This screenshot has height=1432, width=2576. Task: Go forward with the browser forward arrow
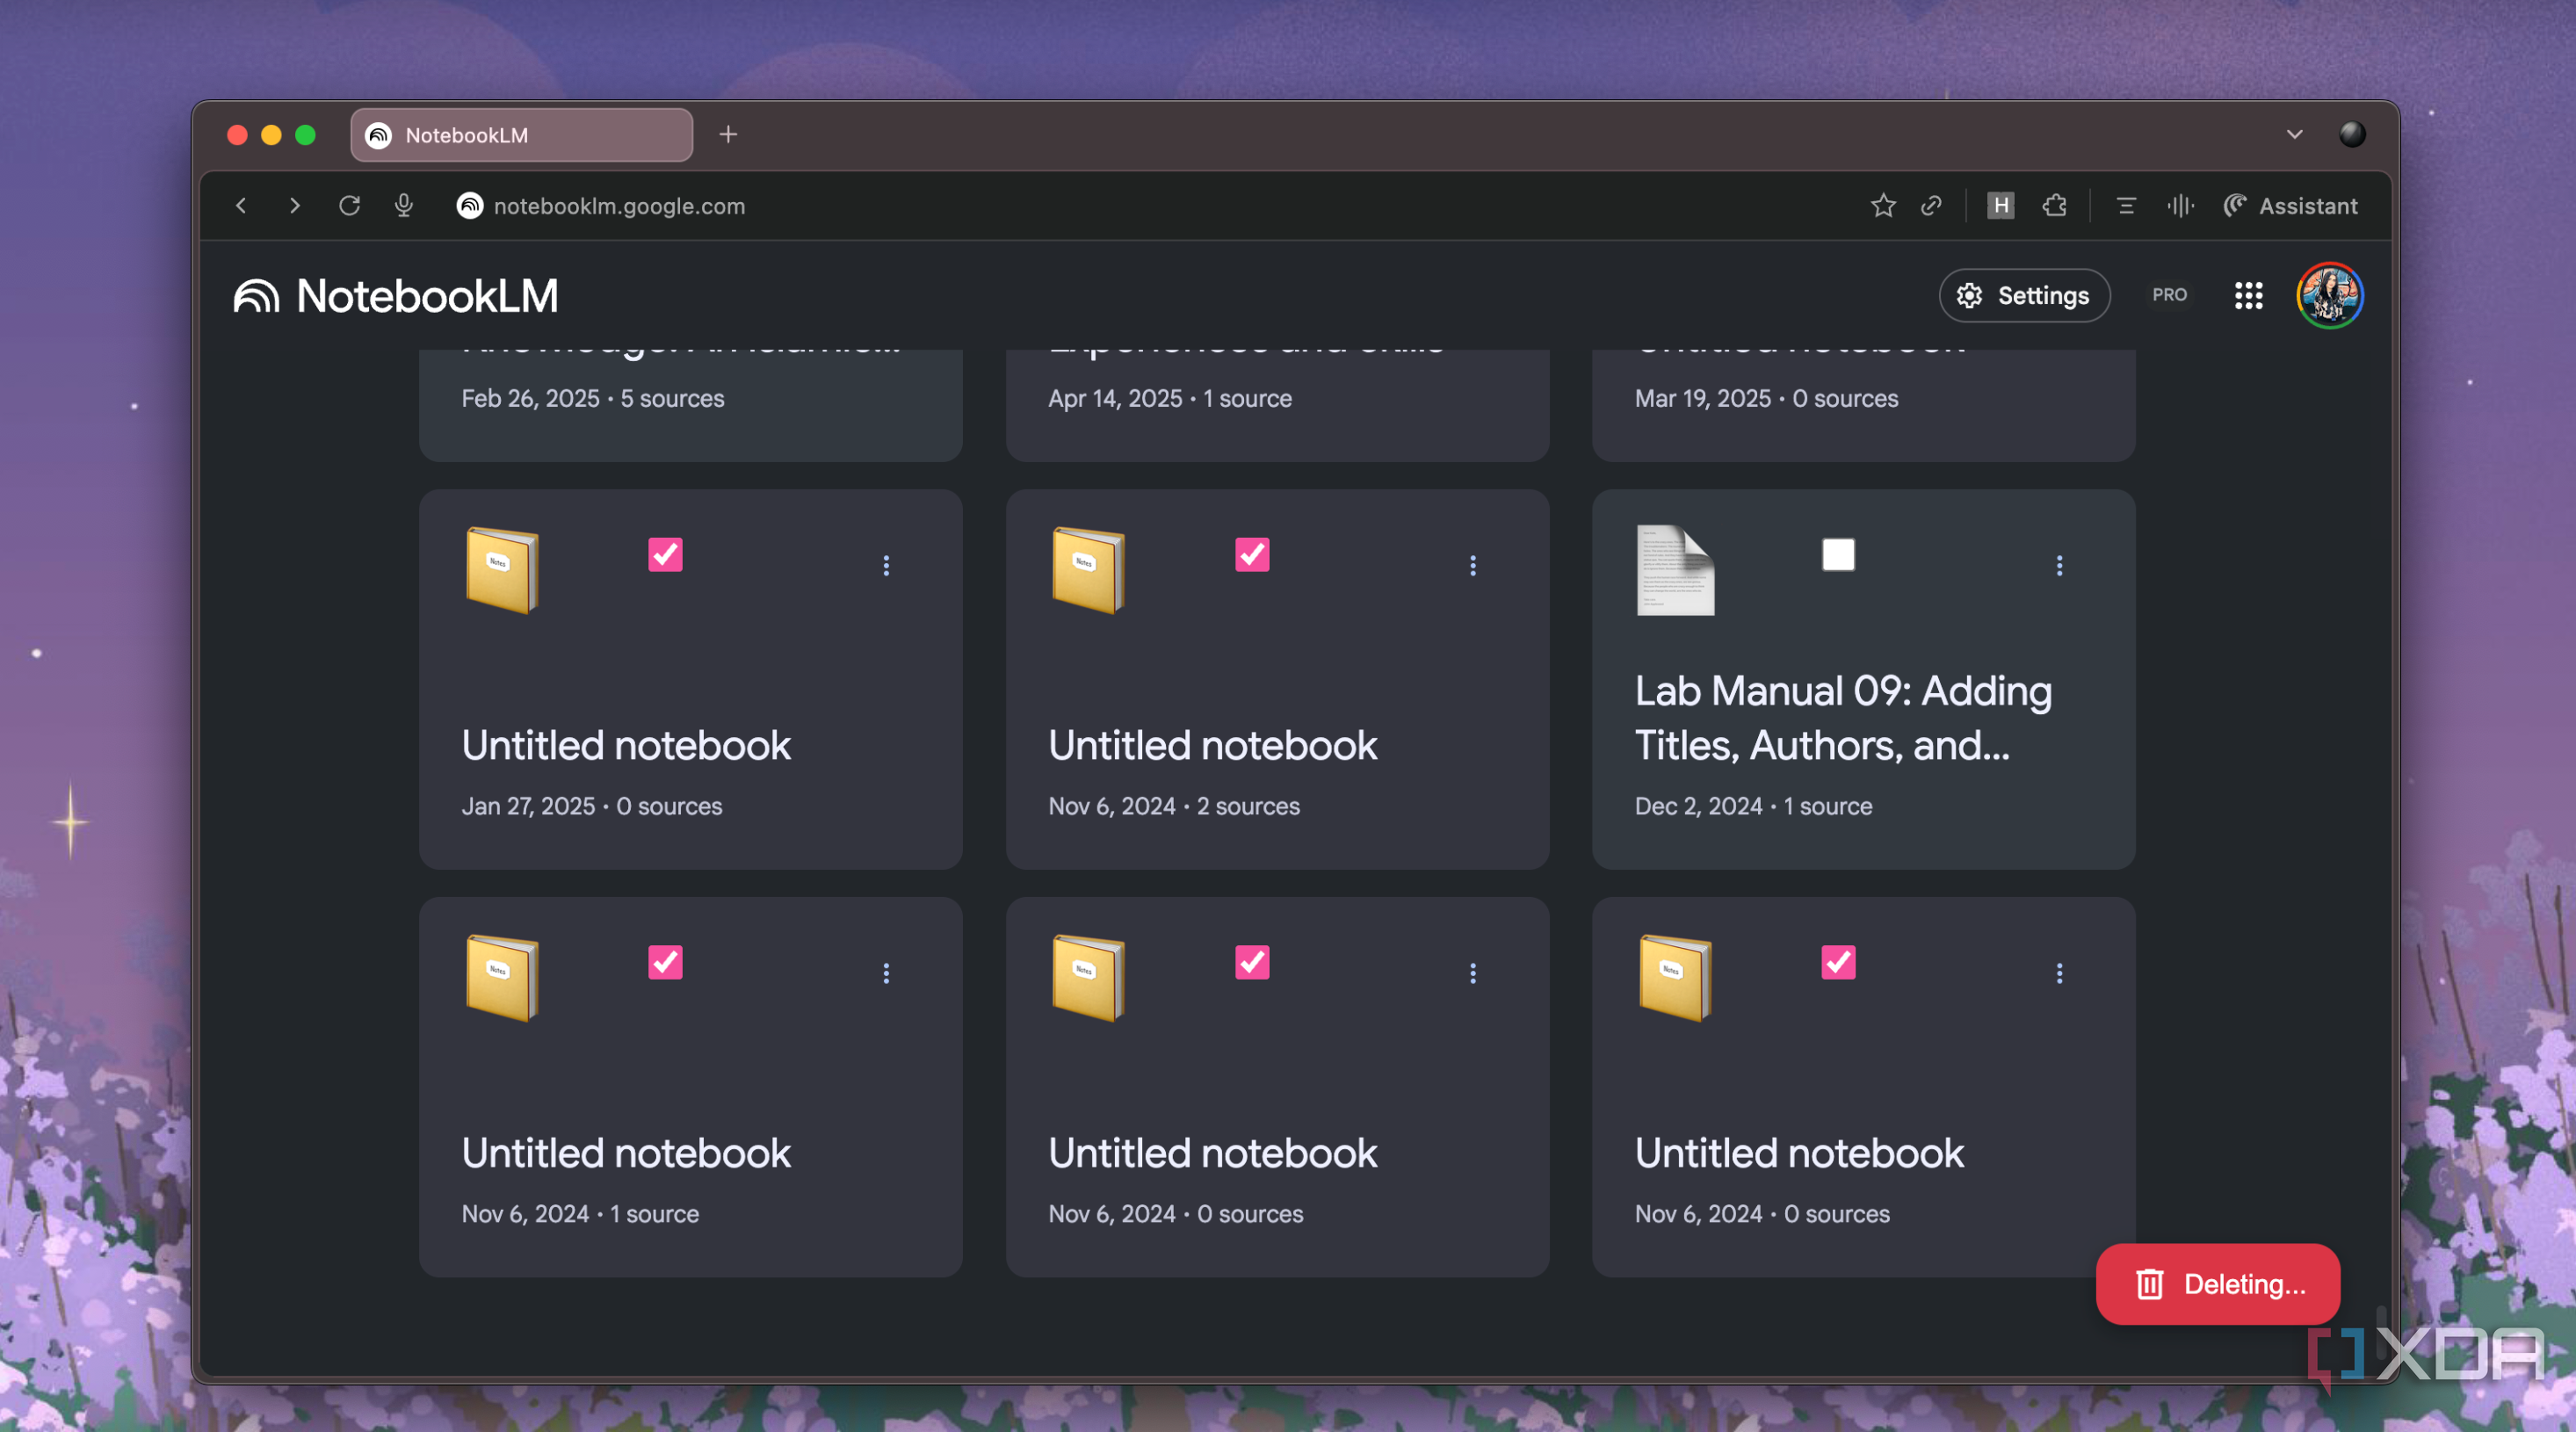click(294, 206)
